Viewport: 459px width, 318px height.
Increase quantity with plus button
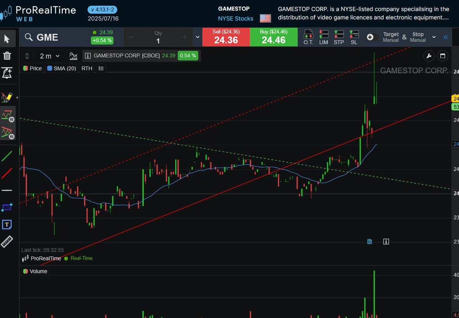pyautogui.click(x=185, y=37)
